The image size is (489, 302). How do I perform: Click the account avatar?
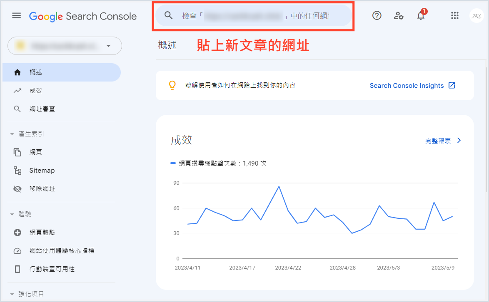tap(476, 16)
